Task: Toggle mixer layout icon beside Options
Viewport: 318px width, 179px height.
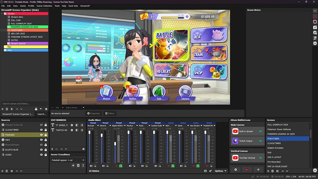Action: (x=205, y=171)
